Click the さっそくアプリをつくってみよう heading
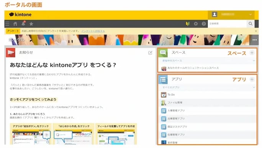Image resolution: width=262 pixels, height=148 pixels. (33, 100)
